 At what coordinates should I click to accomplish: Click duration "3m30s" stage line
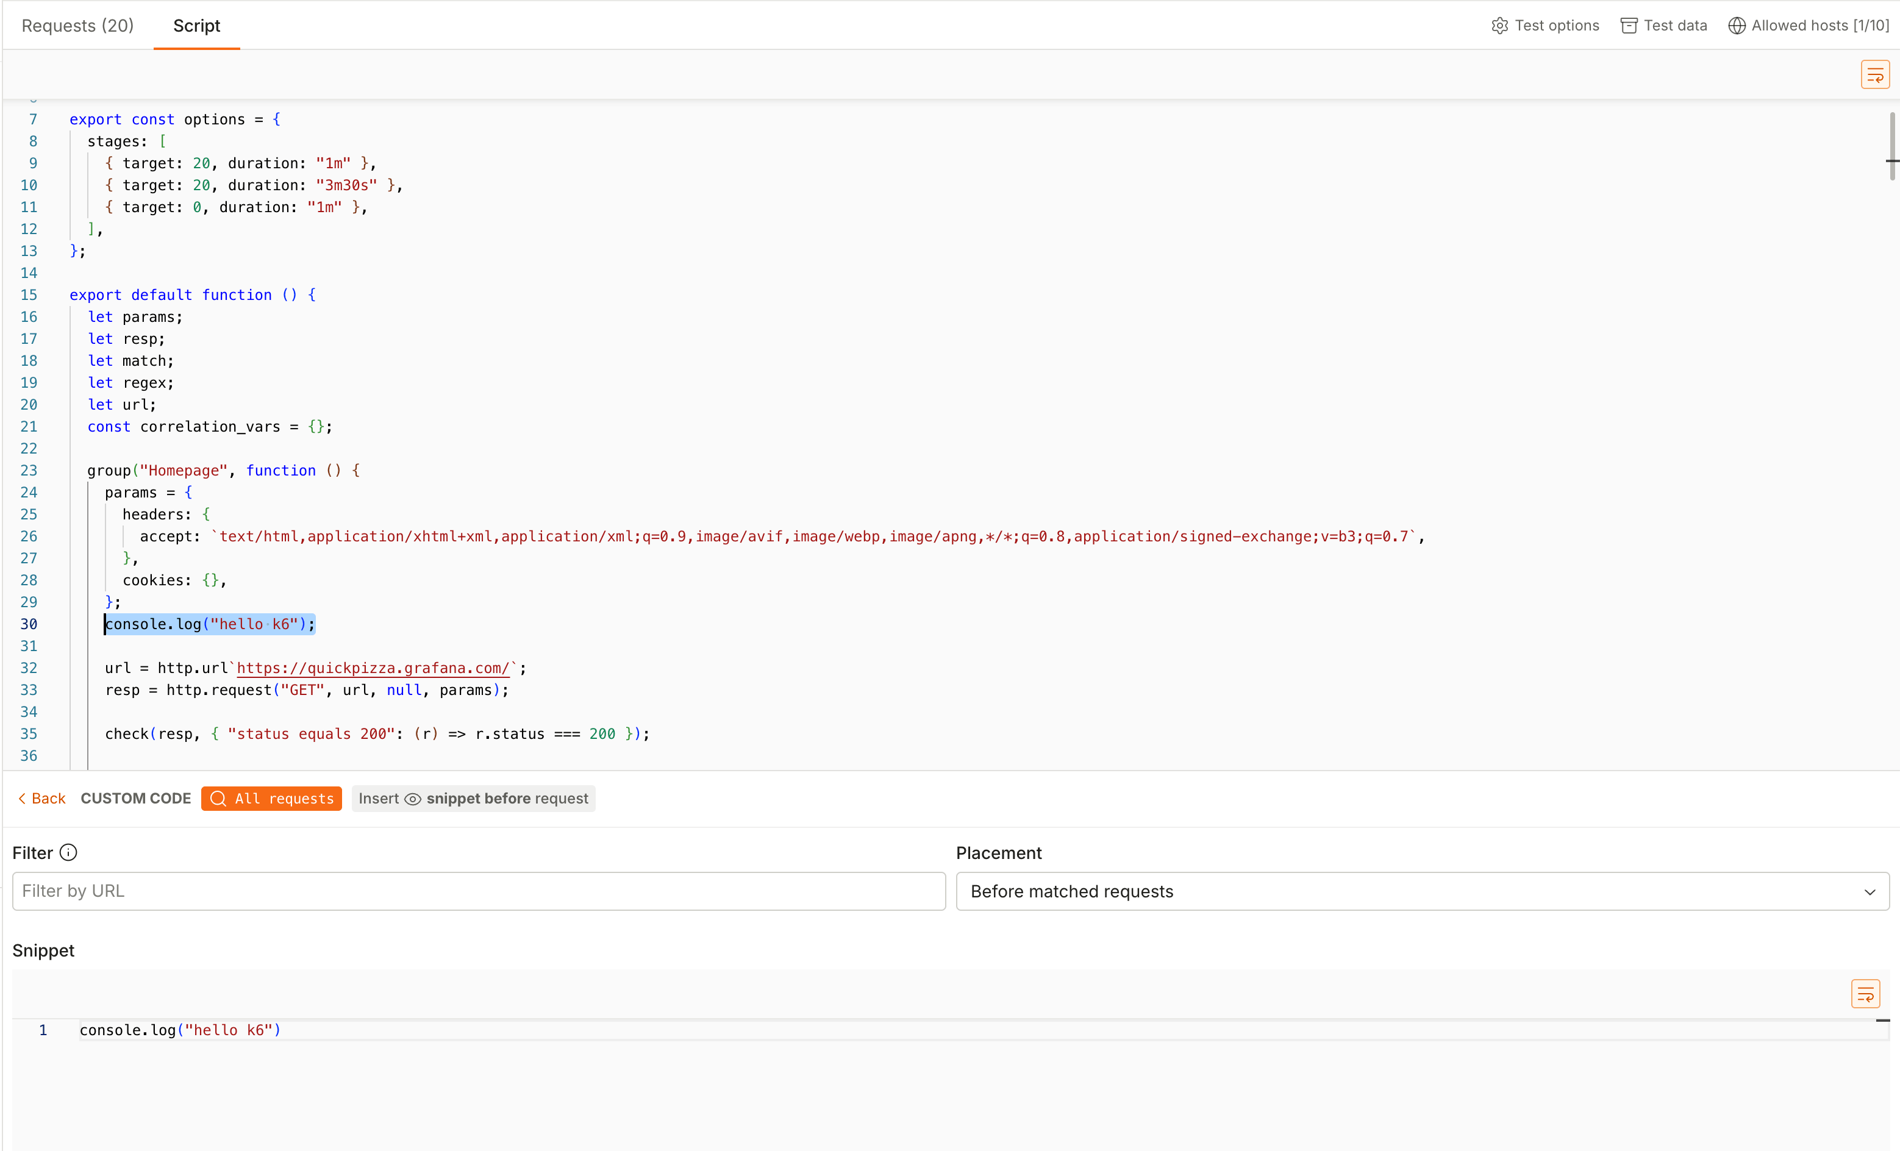click(254, 185)
